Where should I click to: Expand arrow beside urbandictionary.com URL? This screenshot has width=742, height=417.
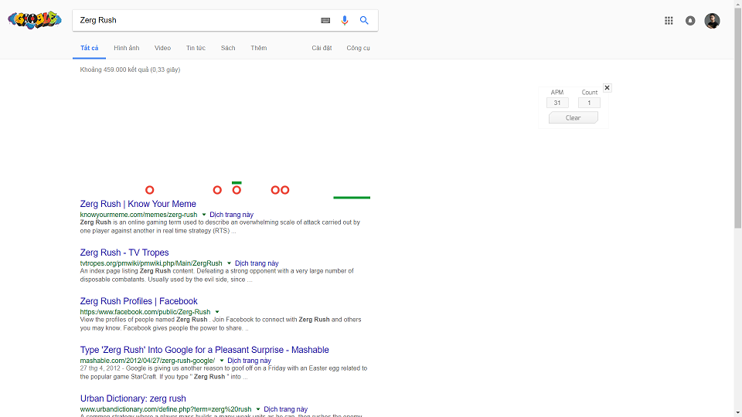click(x=258, y=409)
